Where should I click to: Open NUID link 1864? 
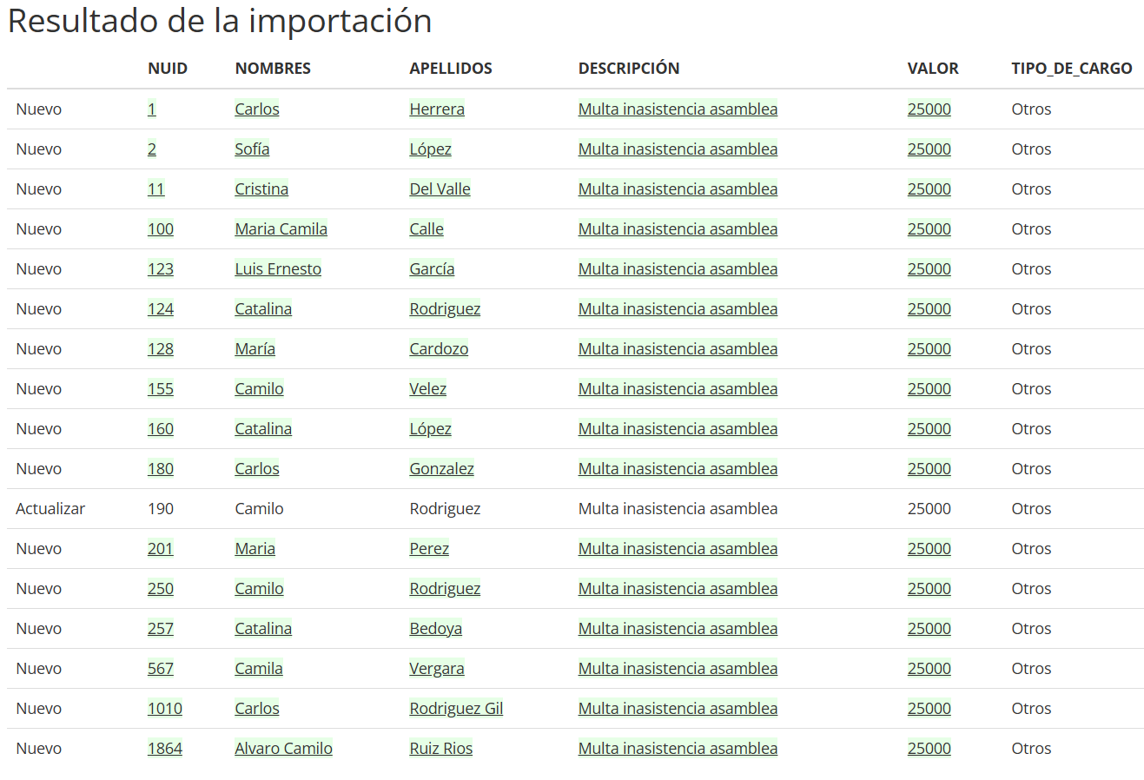165,749
